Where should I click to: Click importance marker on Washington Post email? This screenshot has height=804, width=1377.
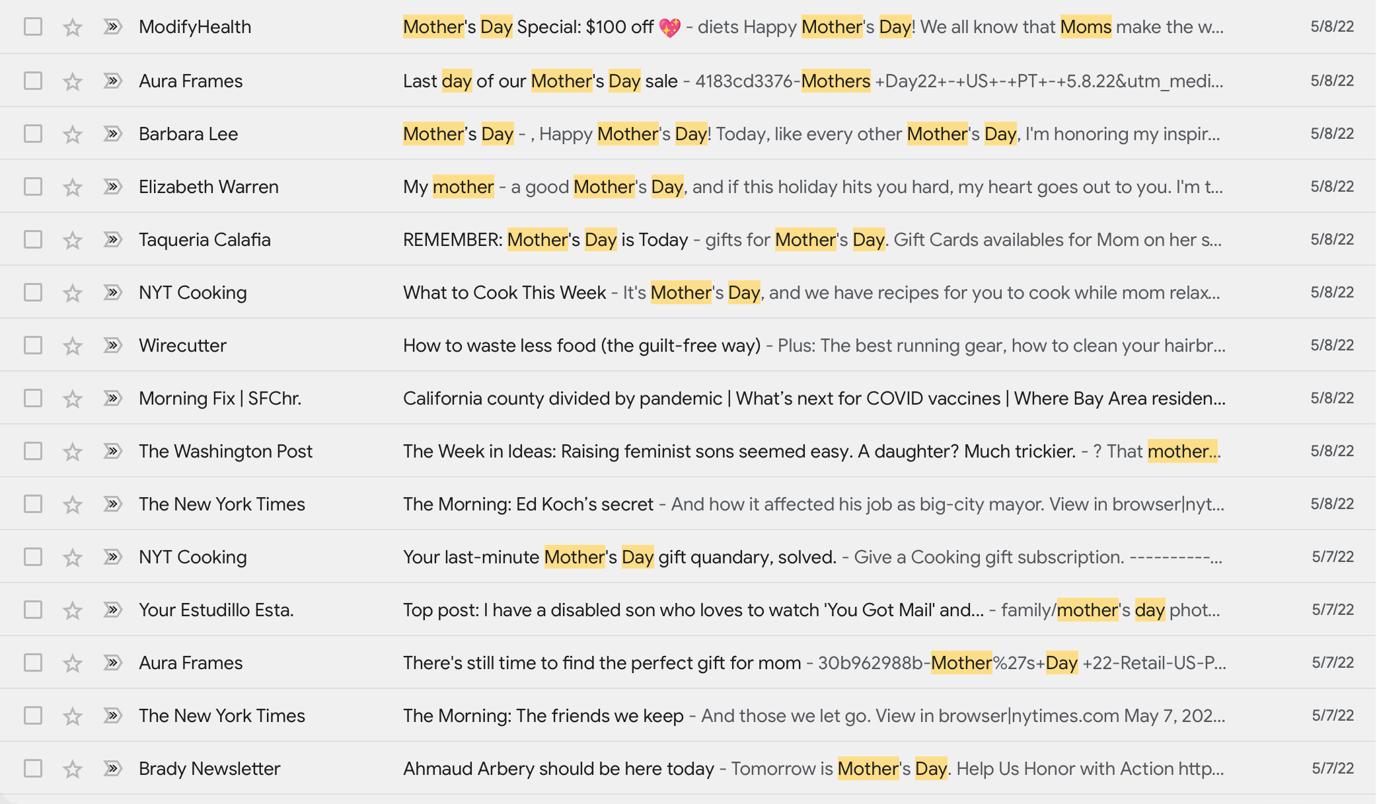[113, 451]
